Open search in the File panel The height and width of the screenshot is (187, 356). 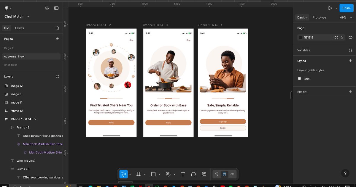(57, 28)
